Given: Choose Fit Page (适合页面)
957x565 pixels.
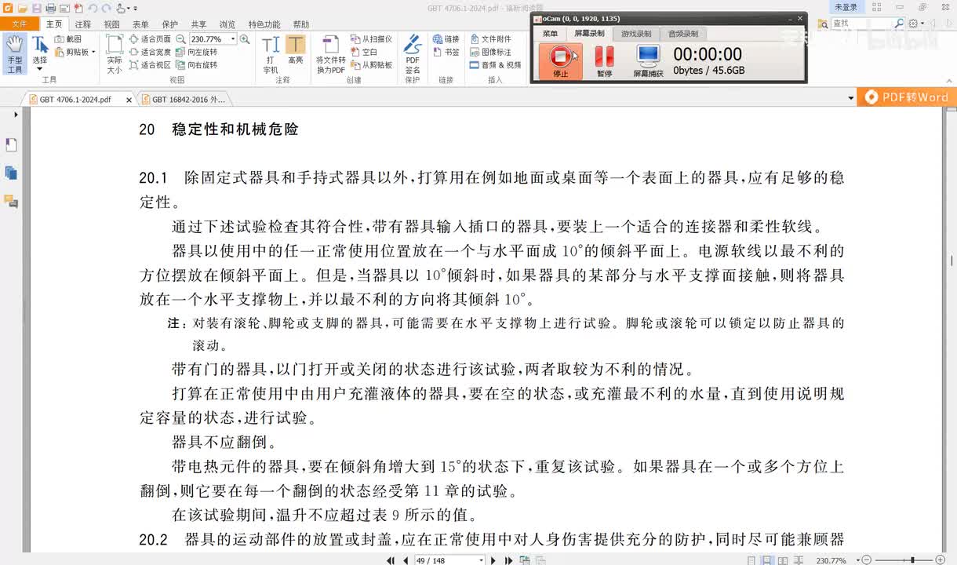Looking at the screenshot, I should coord(150,38).
